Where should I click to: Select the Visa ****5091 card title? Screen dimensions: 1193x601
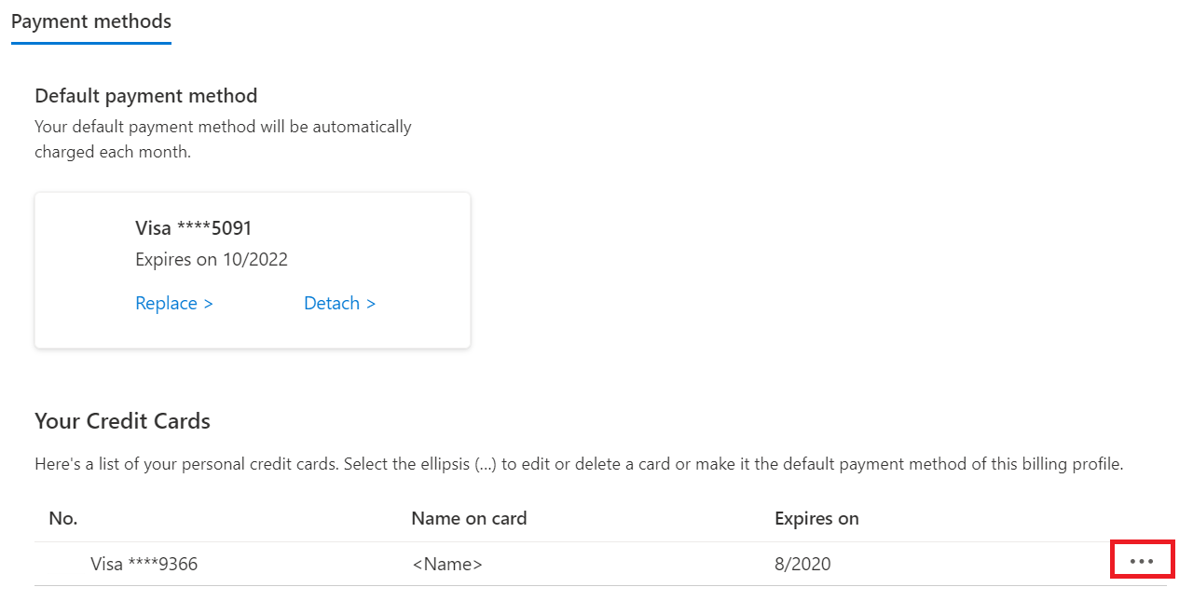click(194, 228)
